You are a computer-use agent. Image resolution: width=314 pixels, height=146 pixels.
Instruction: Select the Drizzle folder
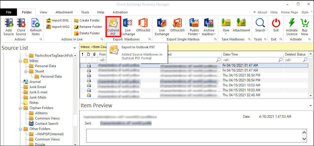(40, 144)
